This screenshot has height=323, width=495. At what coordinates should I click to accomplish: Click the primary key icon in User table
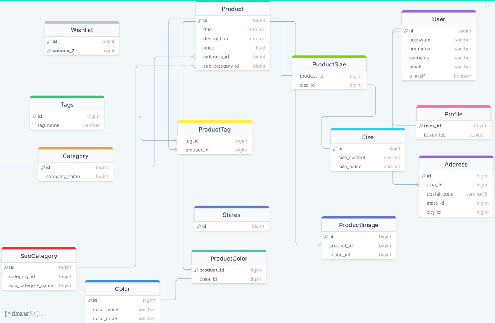pyautogui.click(x=406, y=31)
